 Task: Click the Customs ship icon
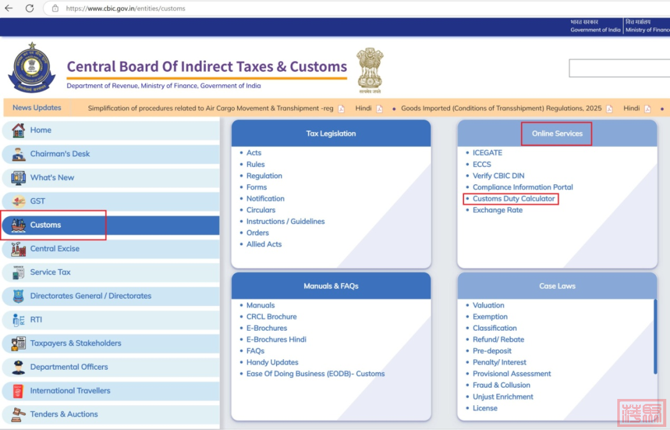click(x=19, y=225)
